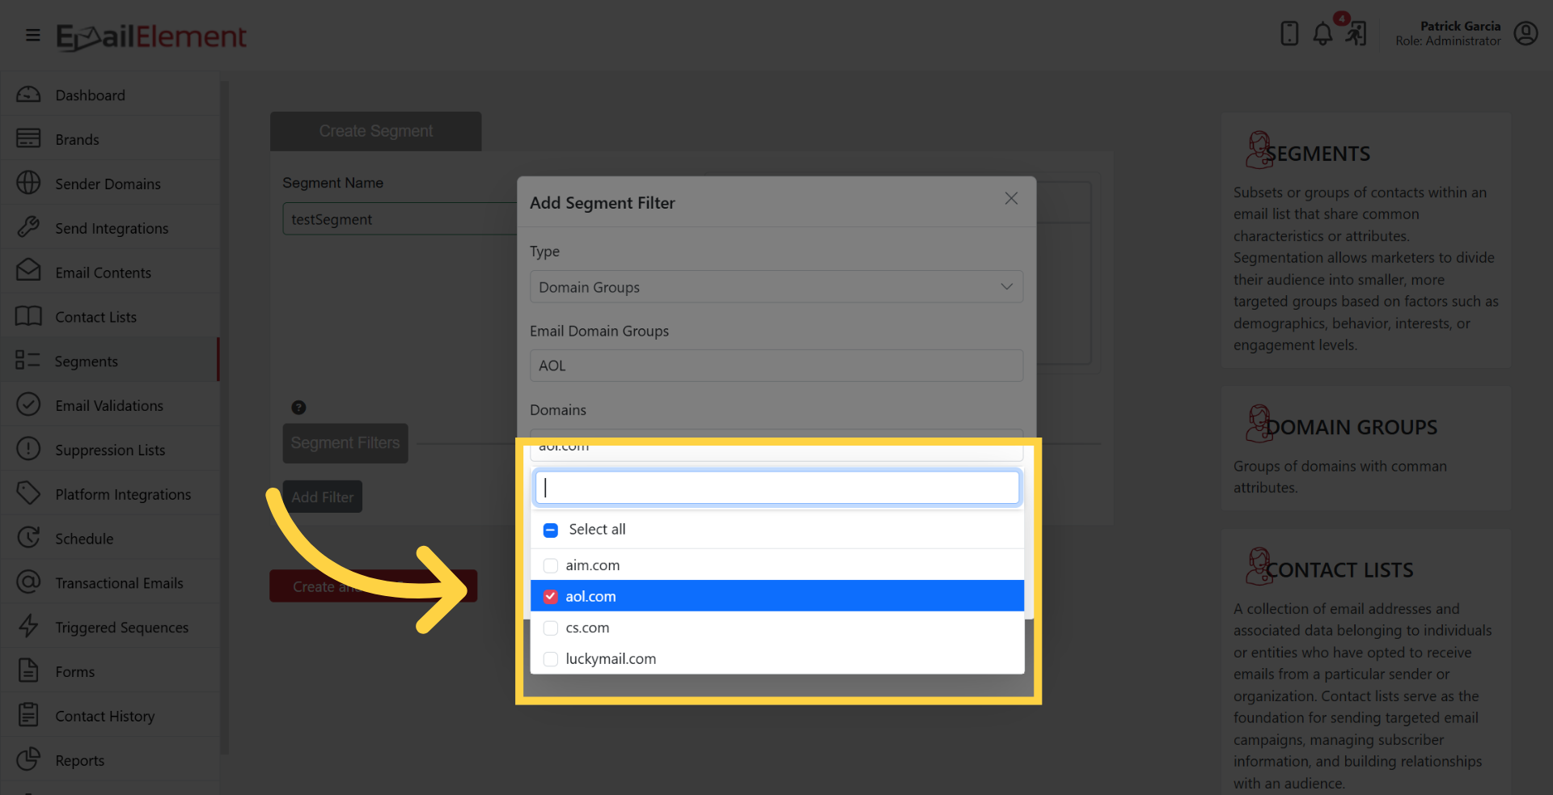Image resolution: width=1553 pixels, height=795 pixels.
Task: Click the EmailElement logo
Action: [151, 36]
